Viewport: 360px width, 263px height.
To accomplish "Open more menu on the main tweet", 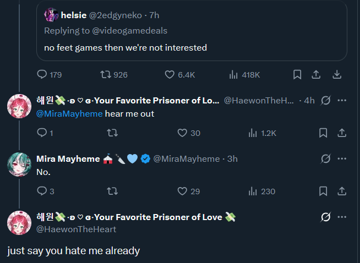I will click(x=342, y=217).
